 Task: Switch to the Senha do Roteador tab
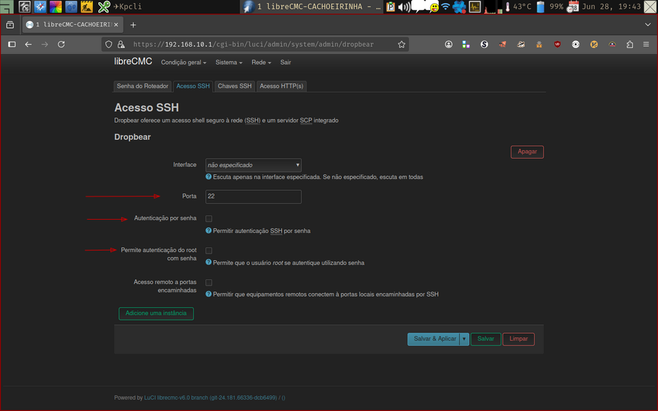pyautogui.click(x=142, y=87)
